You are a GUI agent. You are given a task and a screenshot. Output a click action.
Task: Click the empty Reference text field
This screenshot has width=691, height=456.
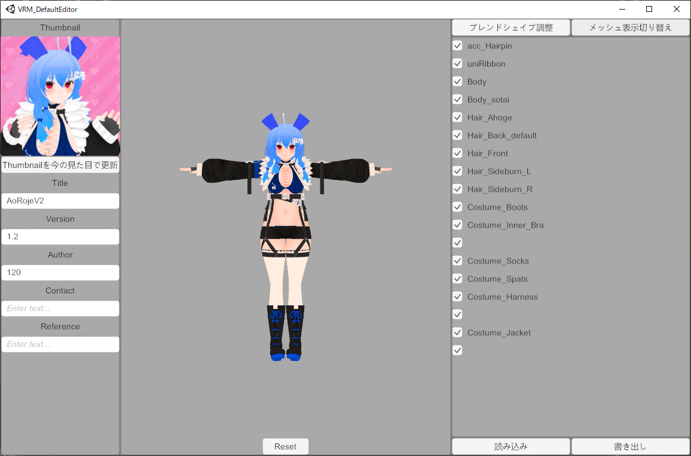[60, 344]
